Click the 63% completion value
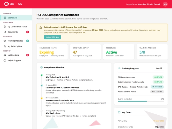172x129 pixels. tap(162, 99)
